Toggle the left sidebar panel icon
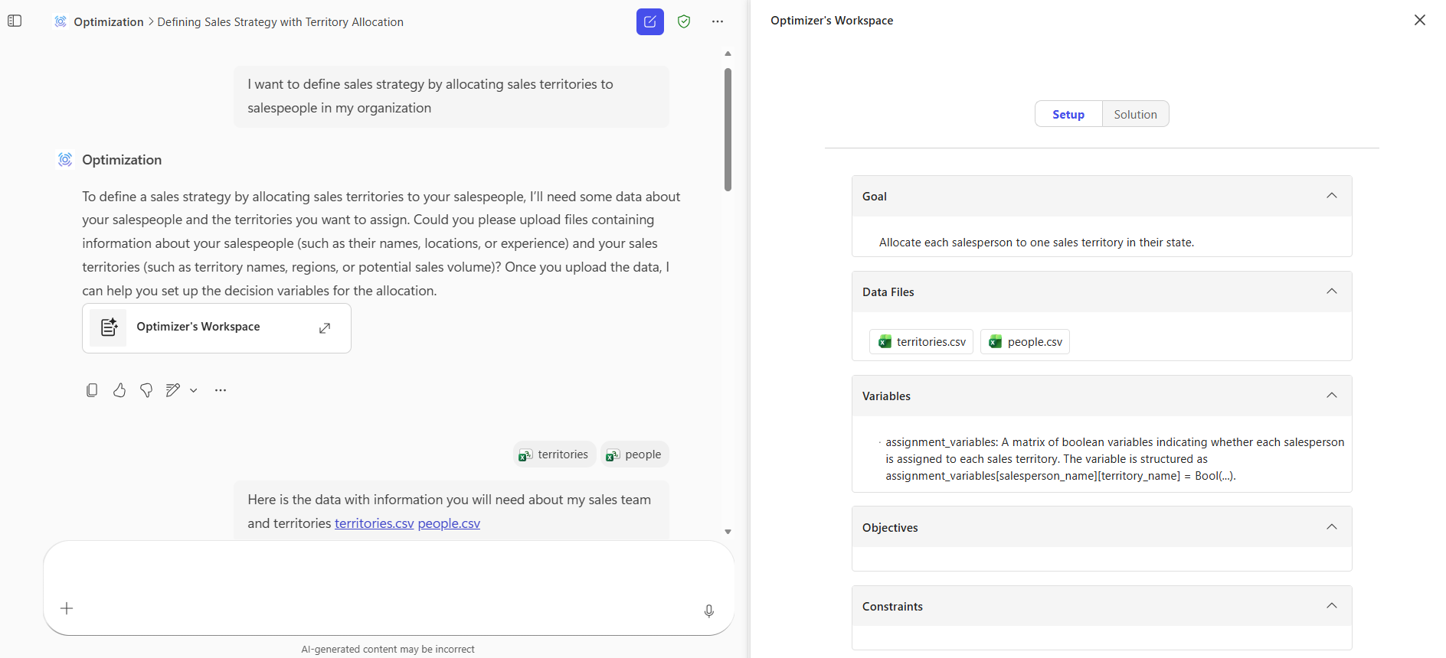This screenshot has width=1446, height=658. tap(15, 21)
